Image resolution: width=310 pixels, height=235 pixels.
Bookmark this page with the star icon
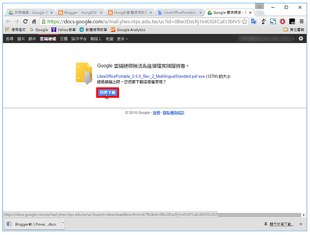click(x=245, y=21)
